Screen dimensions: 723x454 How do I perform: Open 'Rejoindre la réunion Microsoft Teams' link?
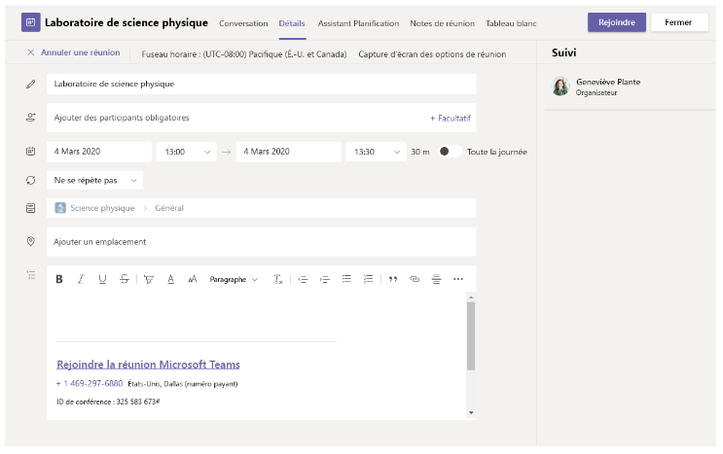pos(148,365)
